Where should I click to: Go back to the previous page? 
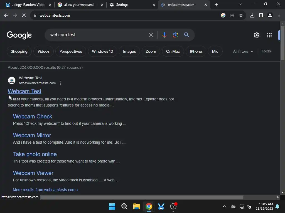pos(6,16)
